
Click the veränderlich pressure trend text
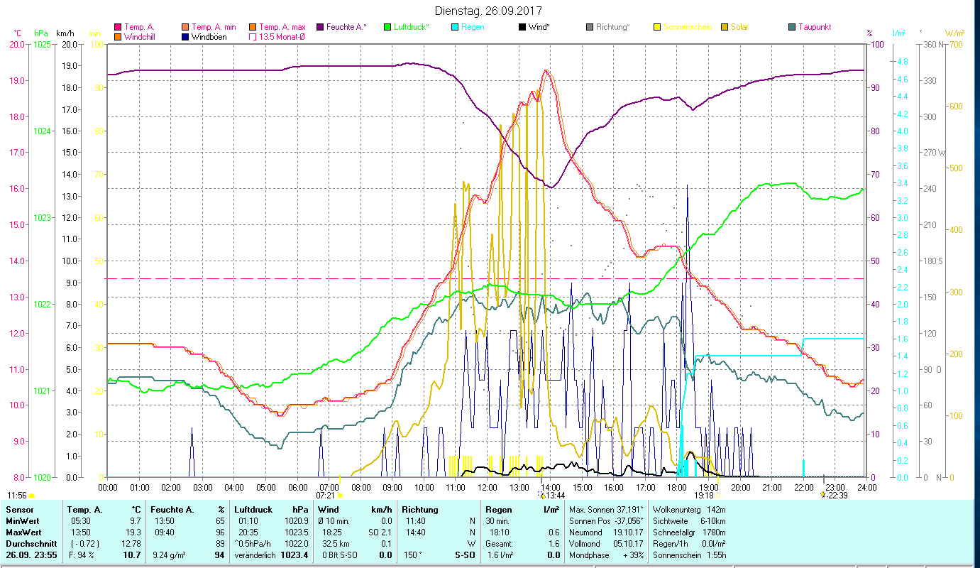[x=255, y=555]
